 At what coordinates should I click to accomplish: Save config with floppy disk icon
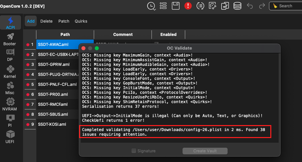point(176,6)
